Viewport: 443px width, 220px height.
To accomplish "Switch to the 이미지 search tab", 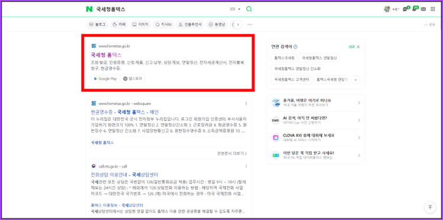I will (x=141, y=25).
